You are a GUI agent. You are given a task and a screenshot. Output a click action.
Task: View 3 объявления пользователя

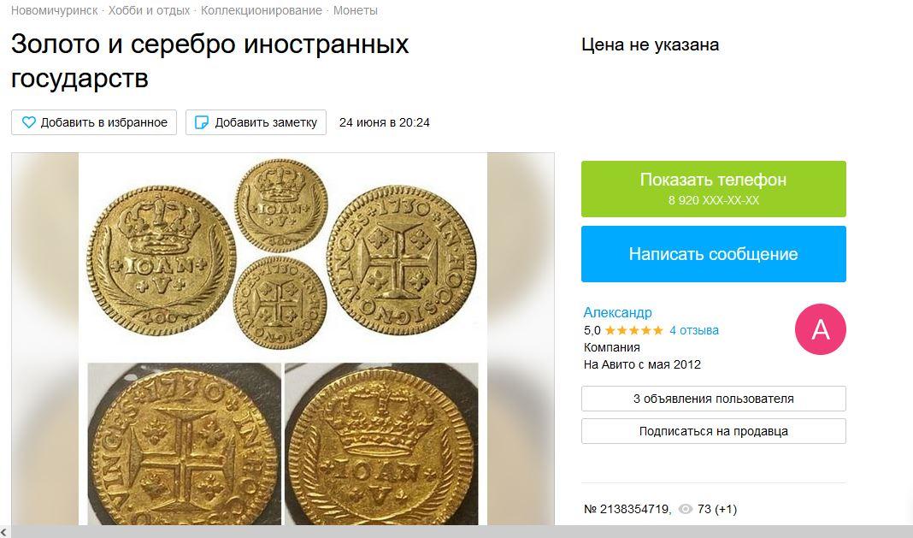point(713,399)
